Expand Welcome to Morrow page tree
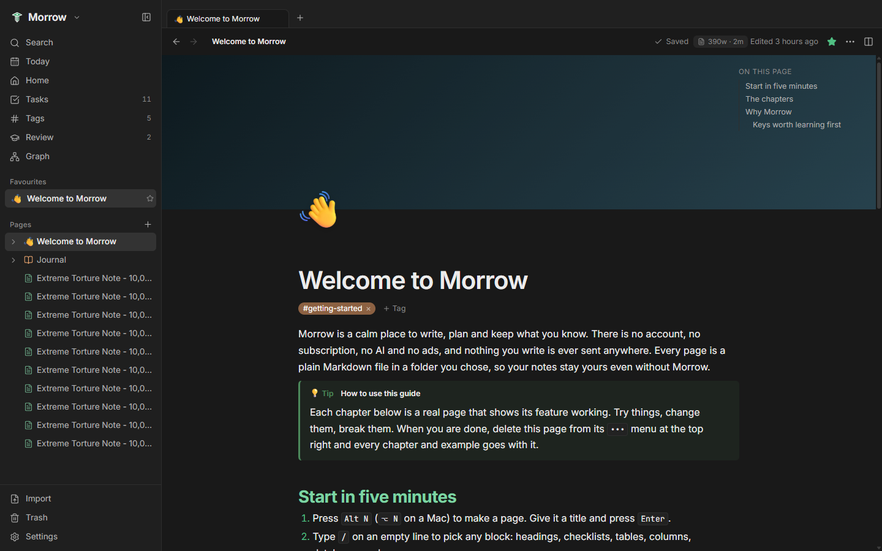The width and height of the screenshot is (882, 551). tap(13, 242)
